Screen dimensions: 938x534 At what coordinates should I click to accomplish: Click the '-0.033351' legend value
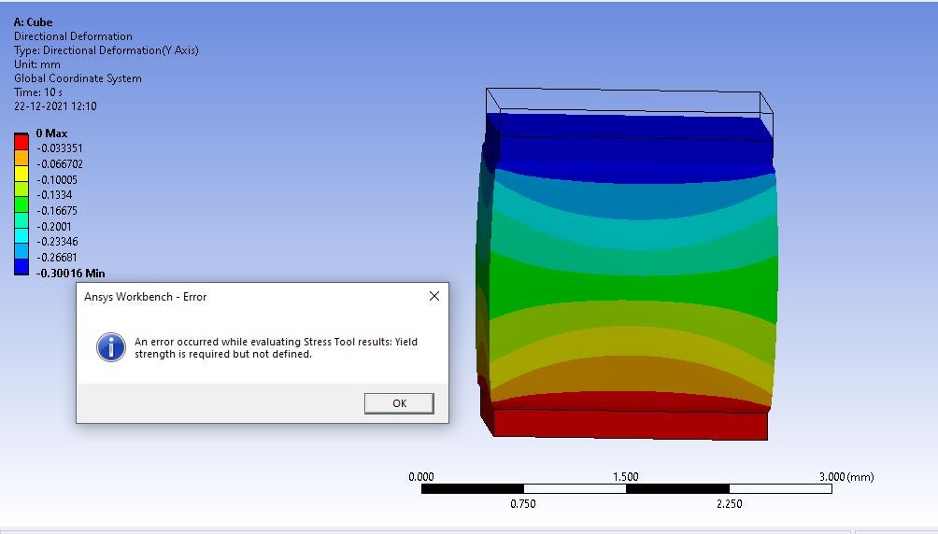60,148
